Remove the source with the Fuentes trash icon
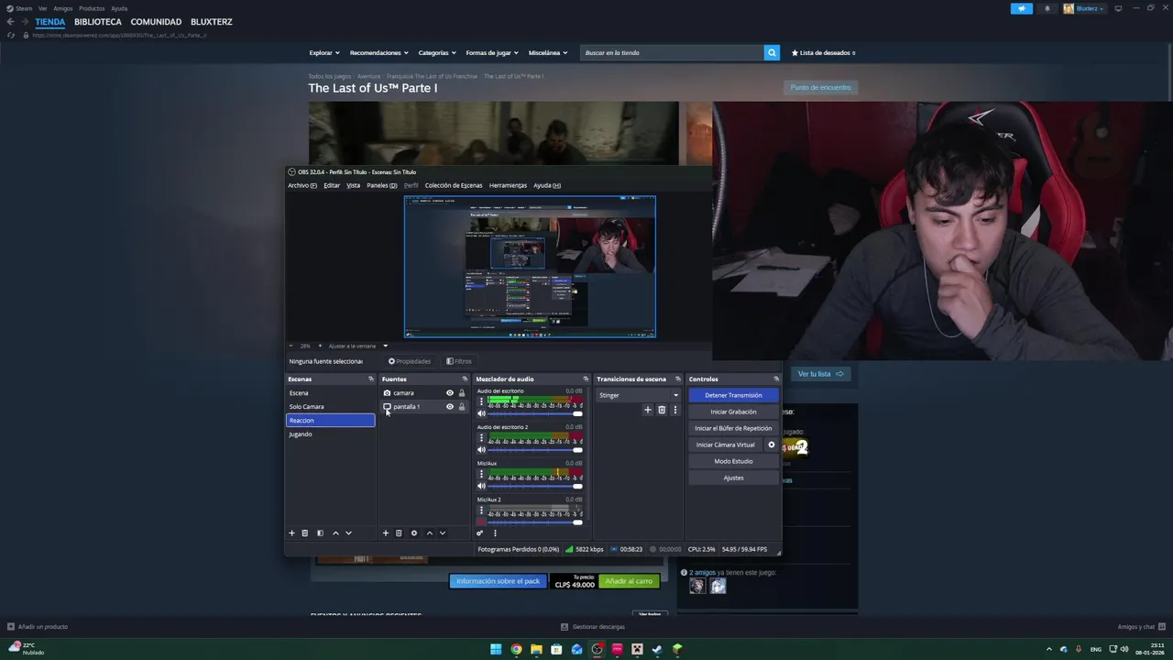 pyautogui.click(x=399, y=533)
